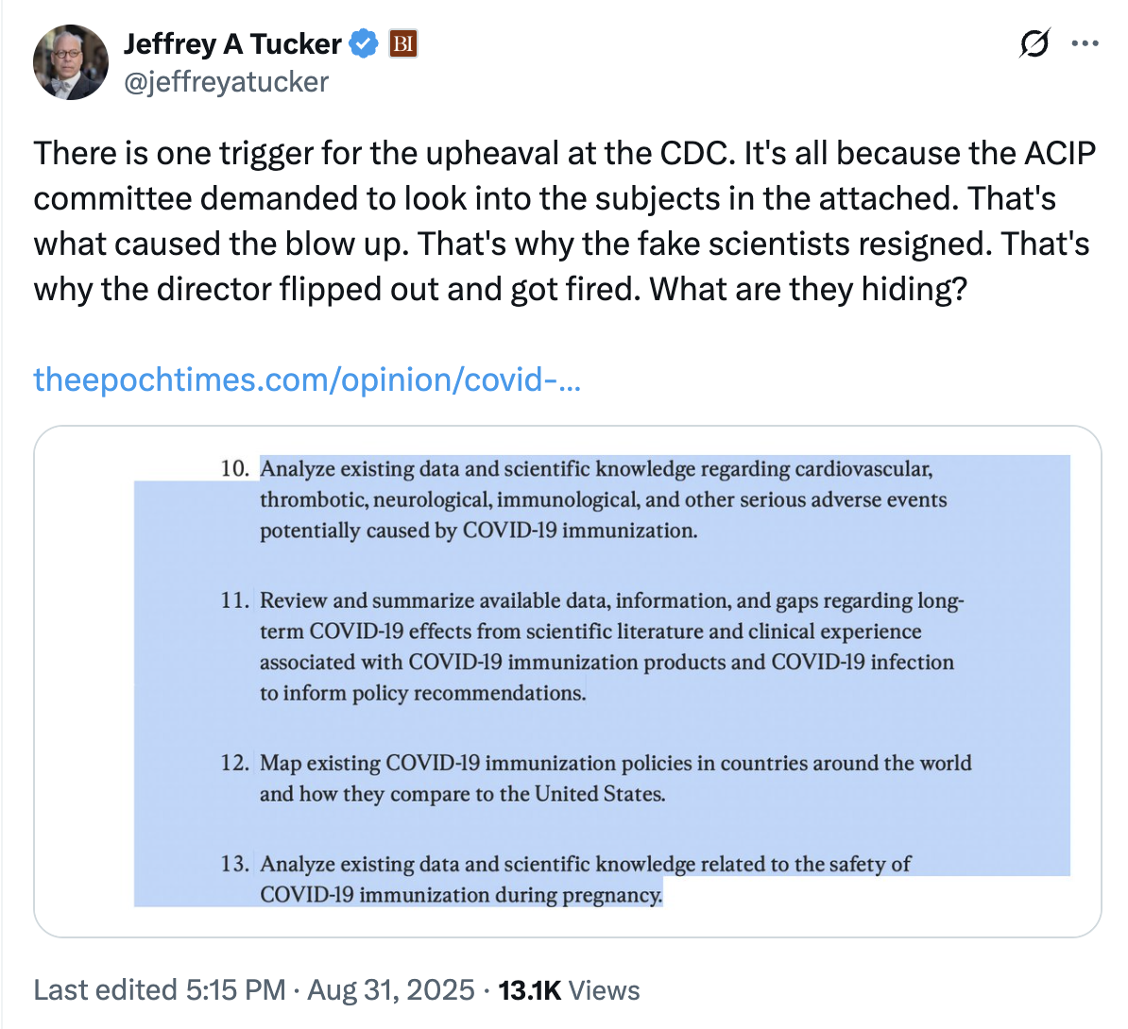Screen dimensions: 1128x1029
Task: Click the Grok slashed-circle icon
Action: tap(1034, 43)
